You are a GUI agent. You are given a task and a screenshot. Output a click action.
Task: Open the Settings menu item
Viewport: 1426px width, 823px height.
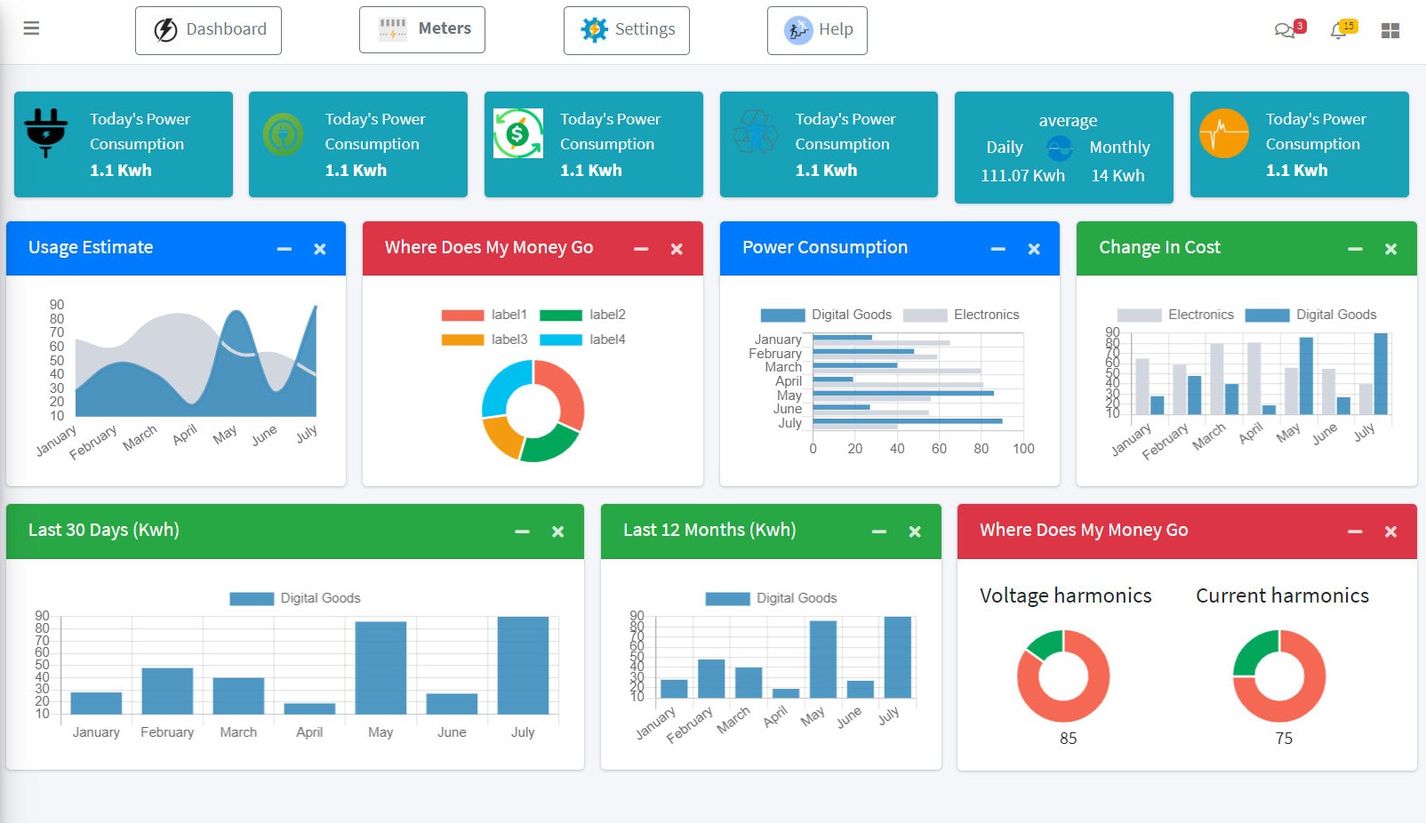(x=627, y=30)
